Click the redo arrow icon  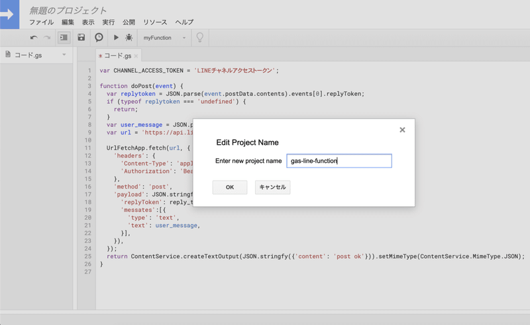(47, 38)
